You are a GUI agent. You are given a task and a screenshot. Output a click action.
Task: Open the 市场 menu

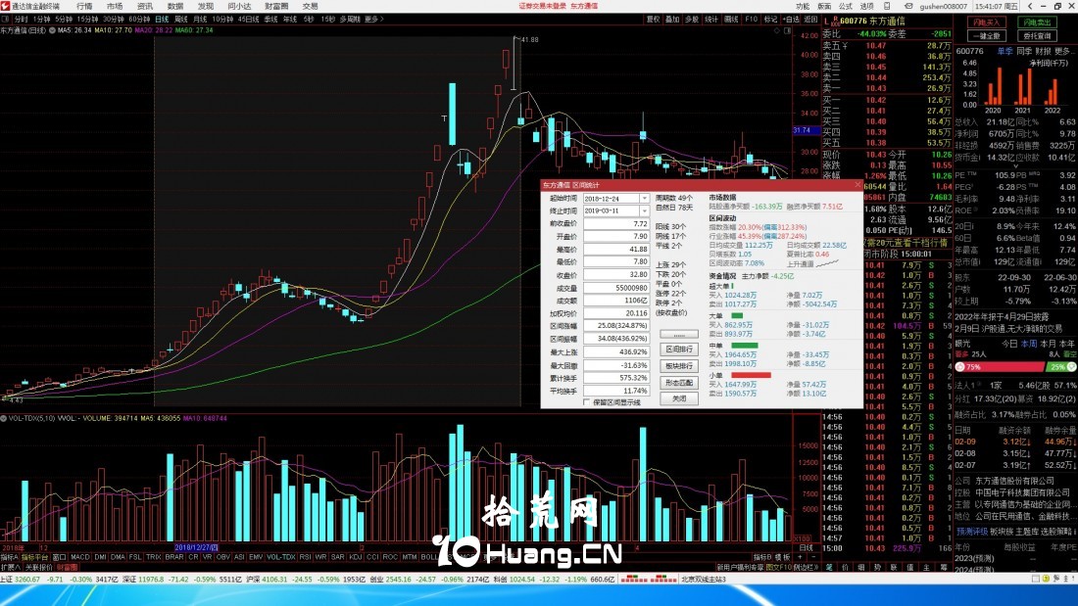click(115, 6)
